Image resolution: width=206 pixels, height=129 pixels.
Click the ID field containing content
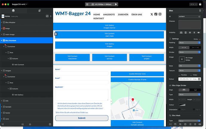coord(190,16)
